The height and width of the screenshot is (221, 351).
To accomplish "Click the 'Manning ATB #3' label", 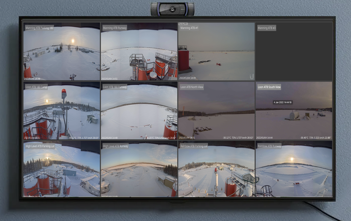I will [267, 28].
